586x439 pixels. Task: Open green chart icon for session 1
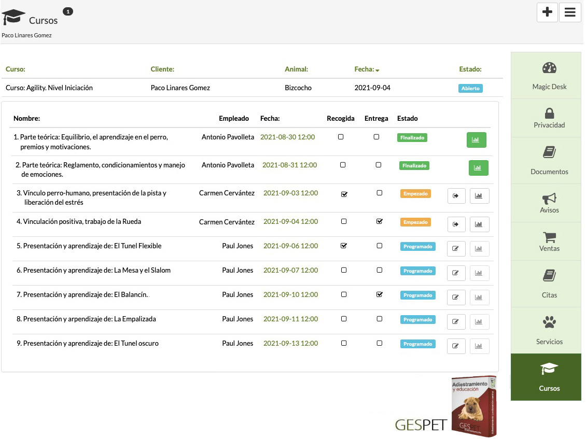pyautogui.click(x=476, y=140)
